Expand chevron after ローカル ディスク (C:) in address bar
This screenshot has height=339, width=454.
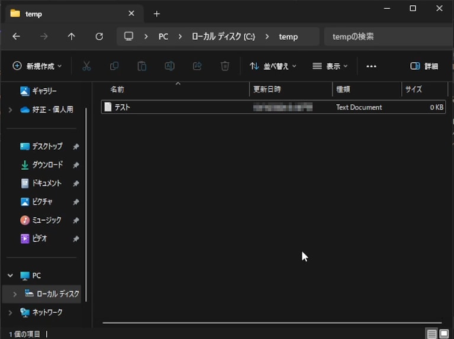(267, 37)
